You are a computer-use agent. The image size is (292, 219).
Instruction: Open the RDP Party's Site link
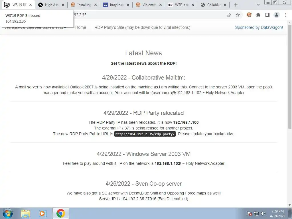point(142,27)
